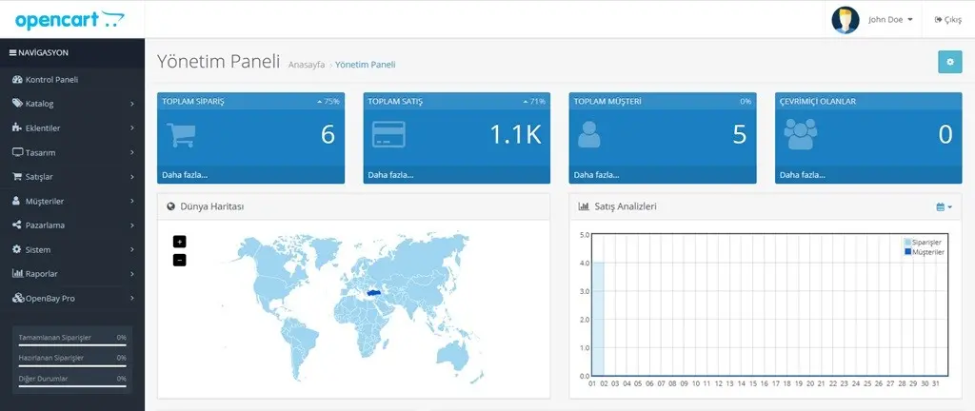Screen dimensions: 975x411
Task: Select the Raporlar menu label
Action: coord(42,274)
